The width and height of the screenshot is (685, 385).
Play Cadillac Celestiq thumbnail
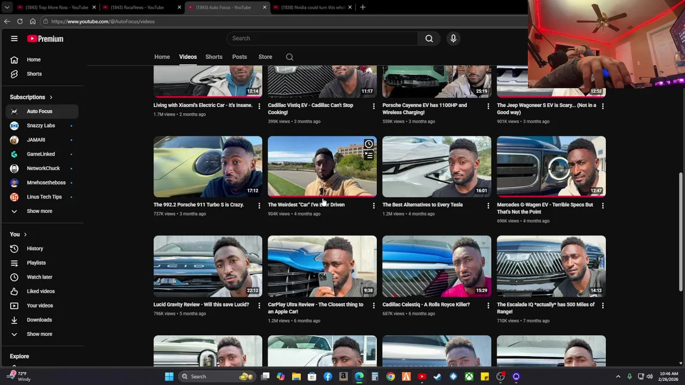pyautogui.click(x=437, y=266)
